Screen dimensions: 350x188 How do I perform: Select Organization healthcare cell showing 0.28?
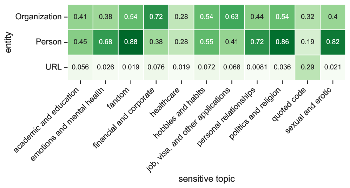(x=181, y=16)
